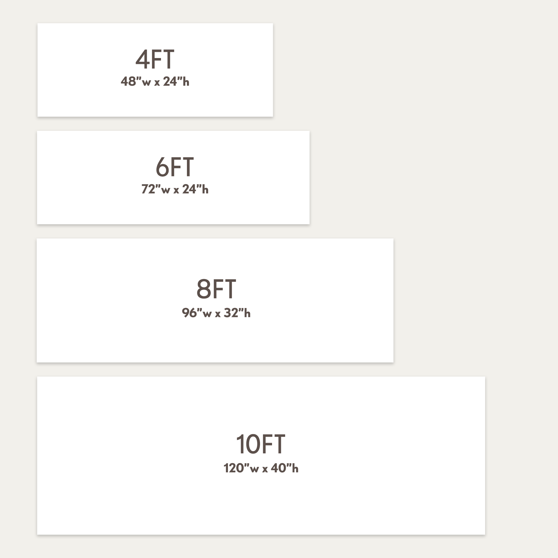The width and height of the screenshot is (558, 558).
Task: Click the 10FT heading text
Action: (x=261, y=444)
